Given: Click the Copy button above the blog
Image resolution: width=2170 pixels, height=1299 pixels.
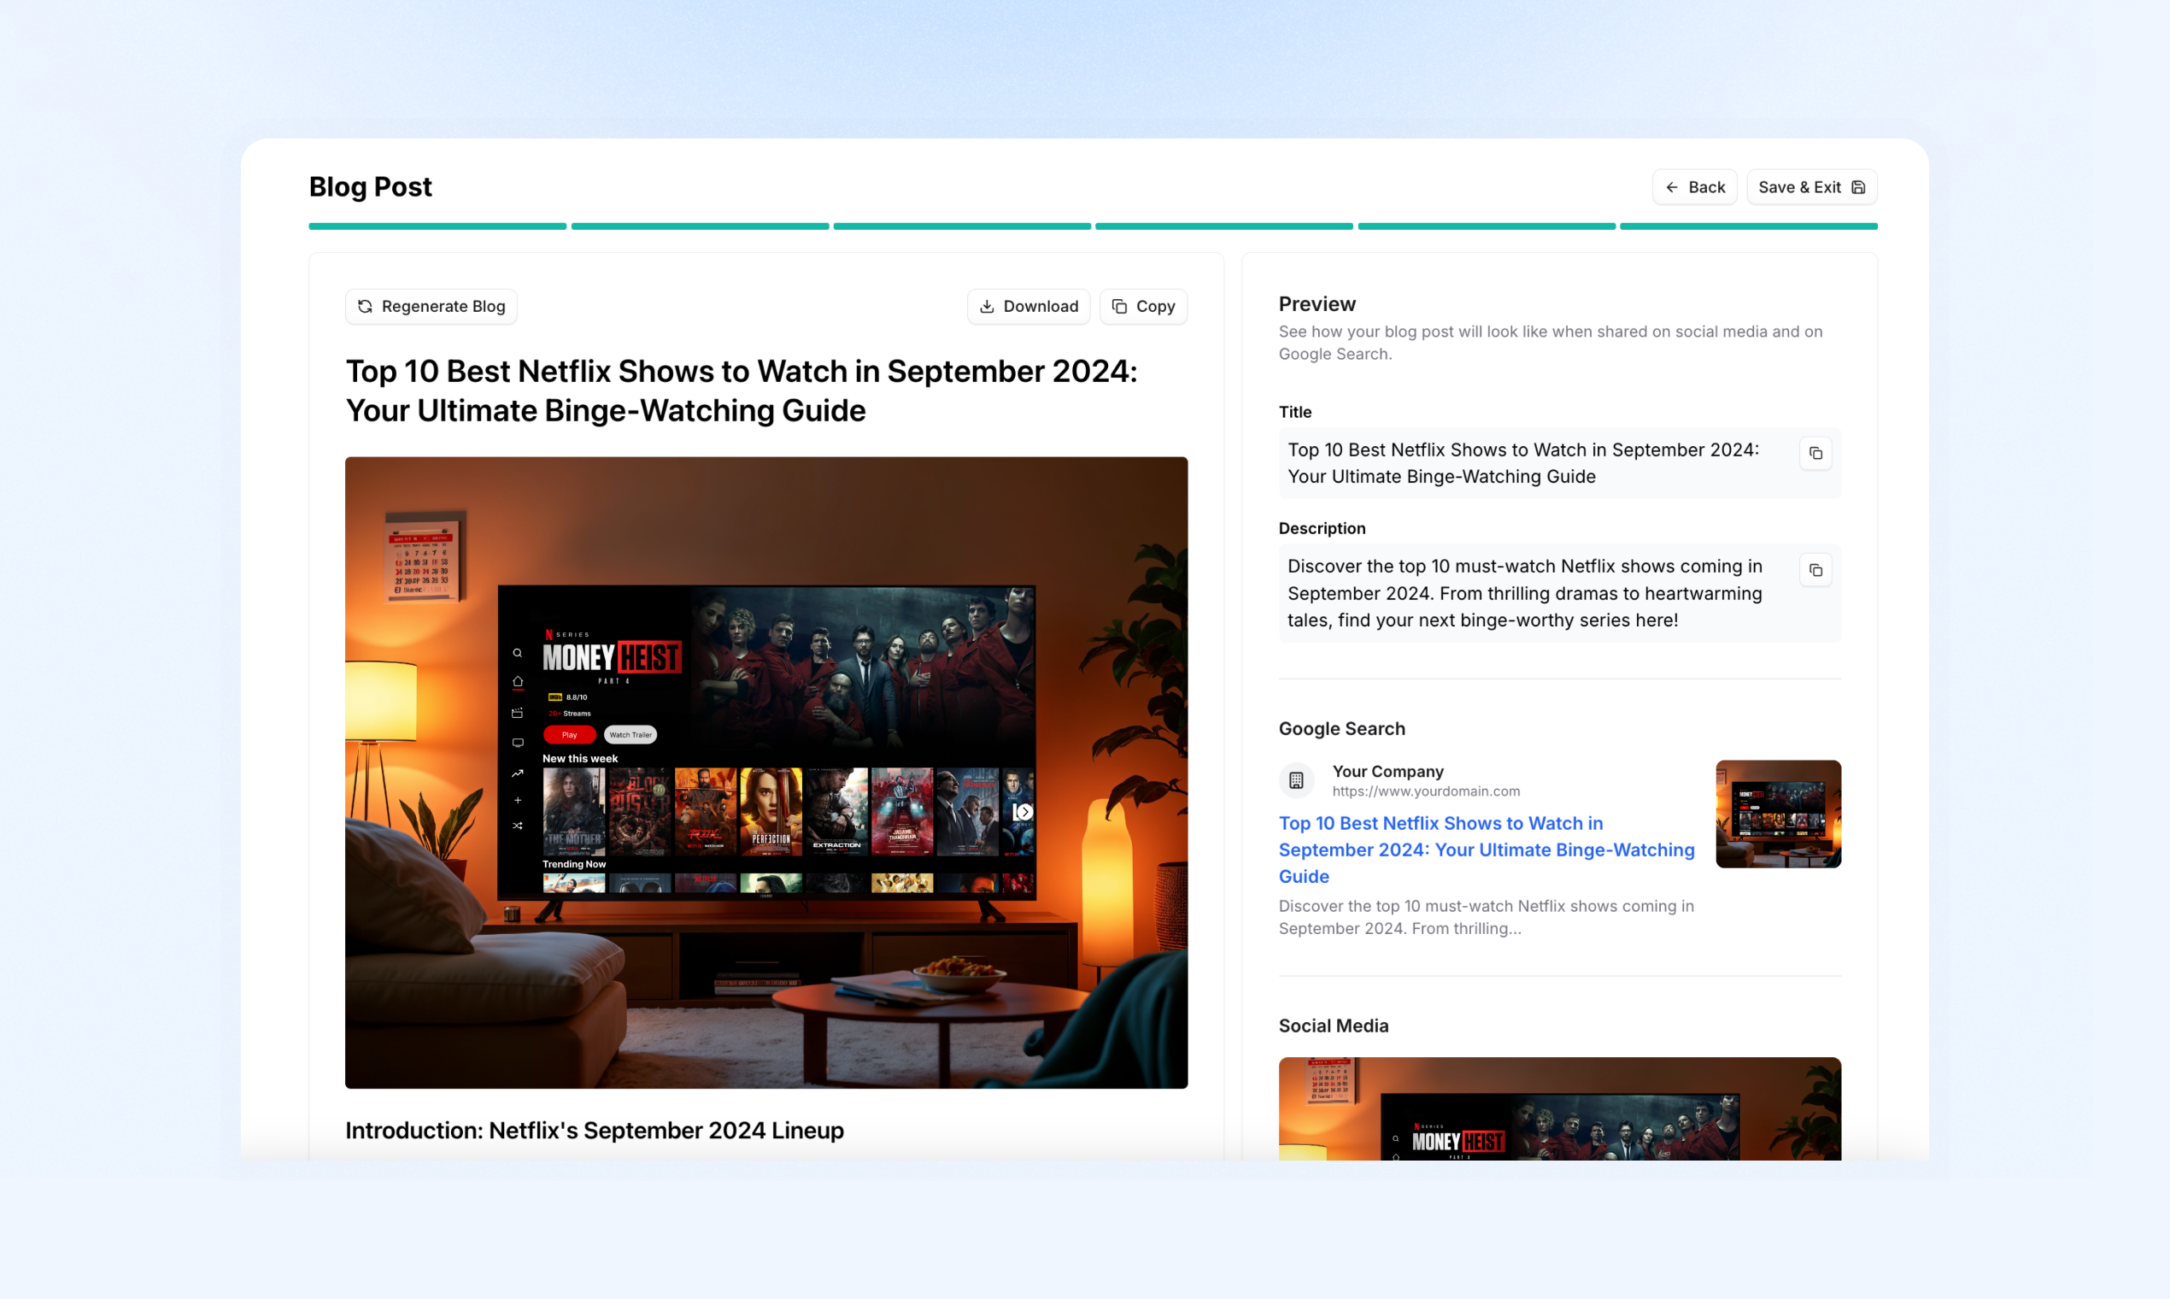Looking at the screenshot, I should (x=1143, y=306).
